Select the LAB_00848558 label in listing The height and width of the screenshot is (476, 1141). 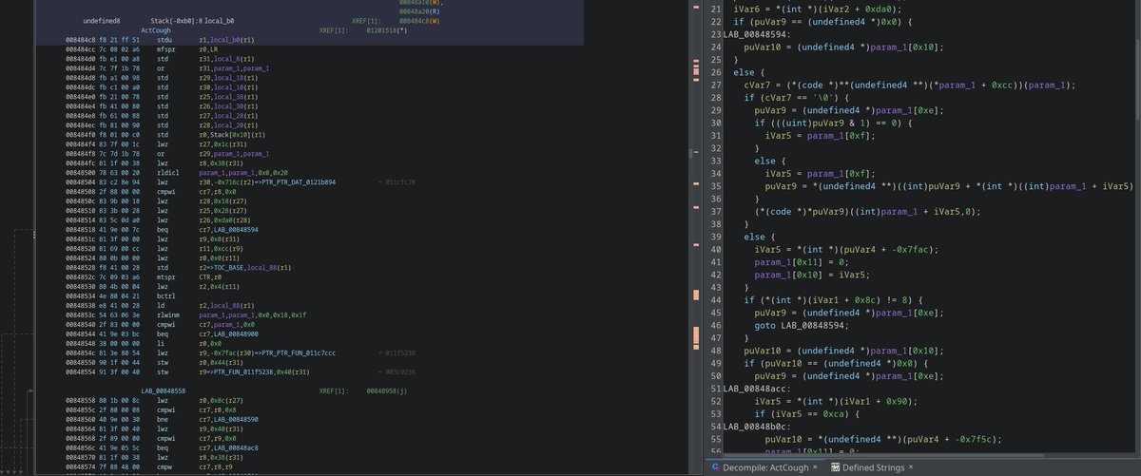163,390
